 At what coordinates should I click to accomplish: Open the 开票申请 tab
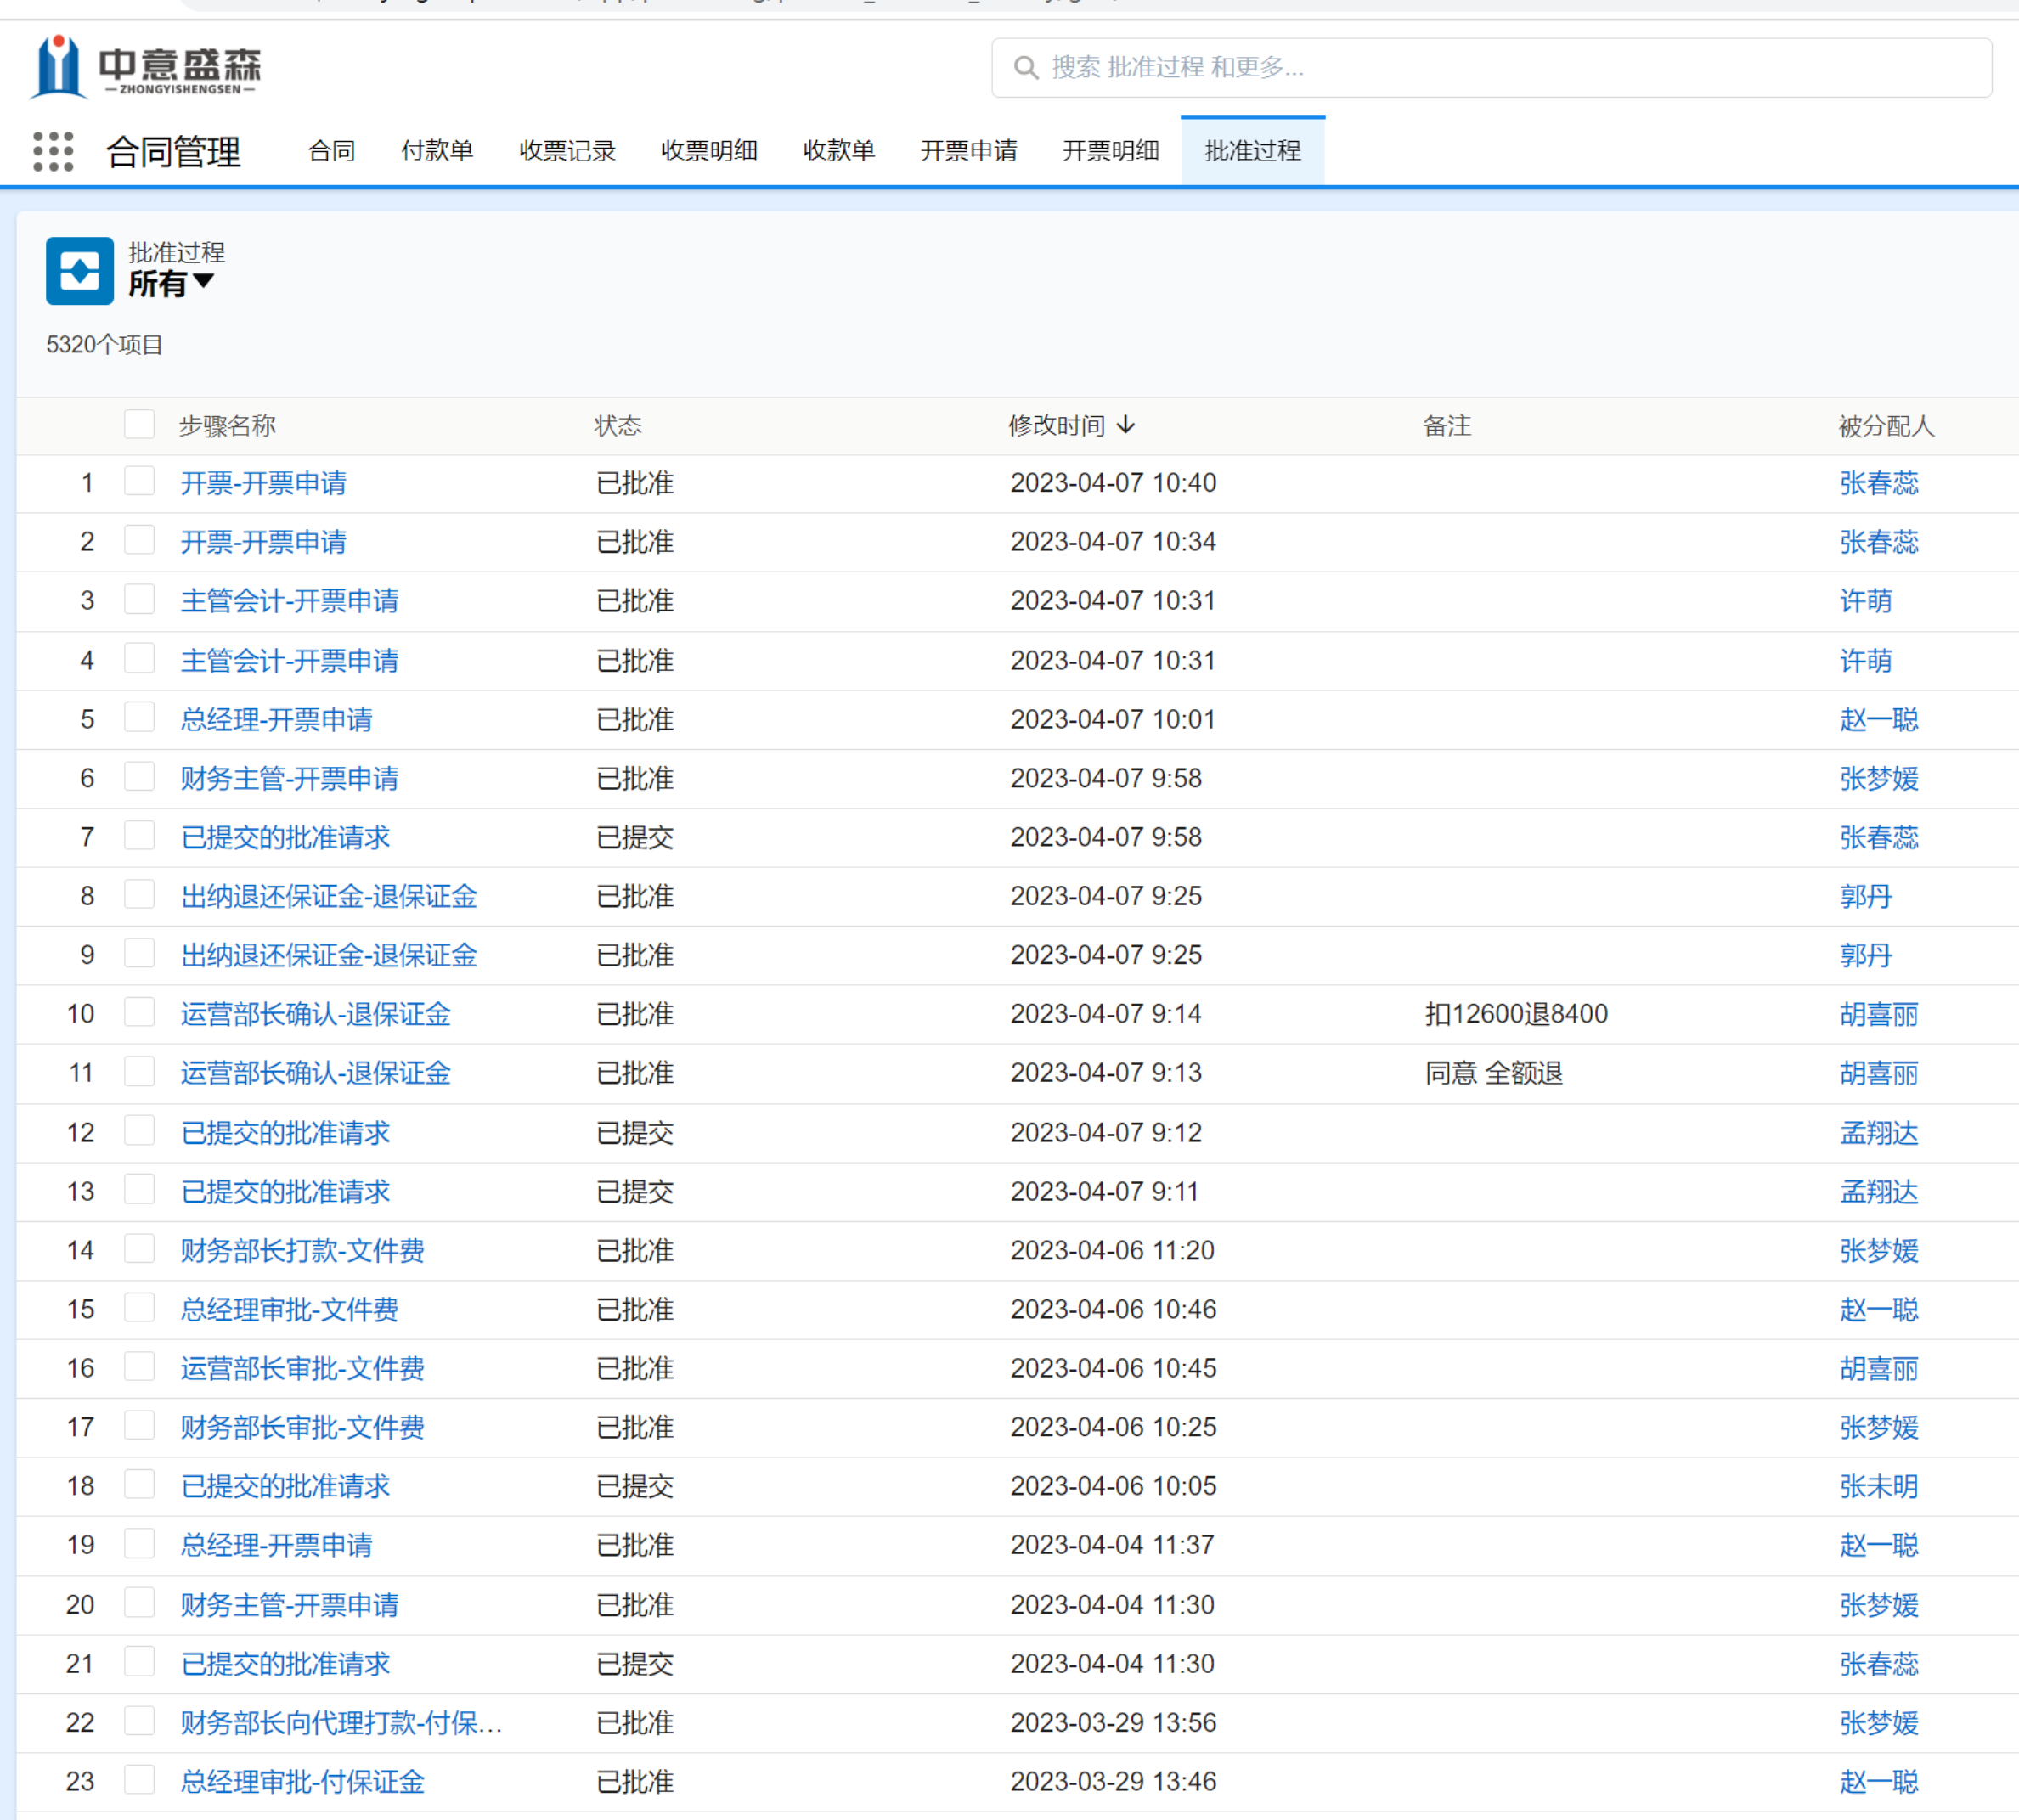click(968, 151)
